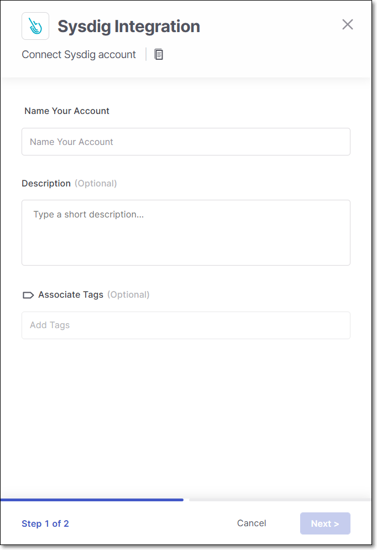
Task: Click the Sysdig logo icon
Action: point(35,26)
